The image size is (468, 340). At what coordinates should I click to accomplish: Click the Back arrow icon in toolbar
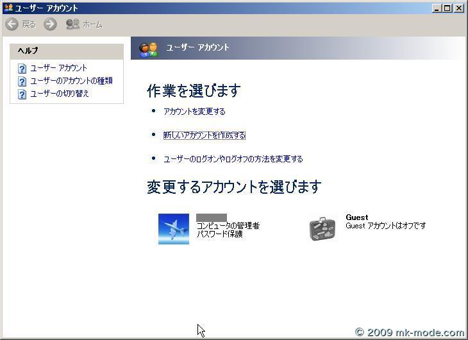[12, 24]
